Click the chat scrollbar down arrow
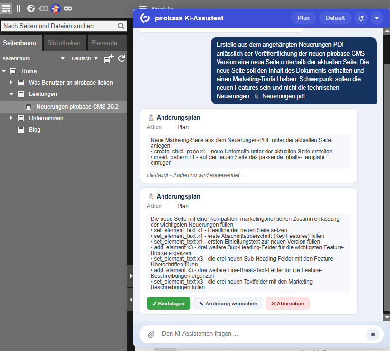The height and width of the screenshot is (351, 390). [x=387, y=317]
